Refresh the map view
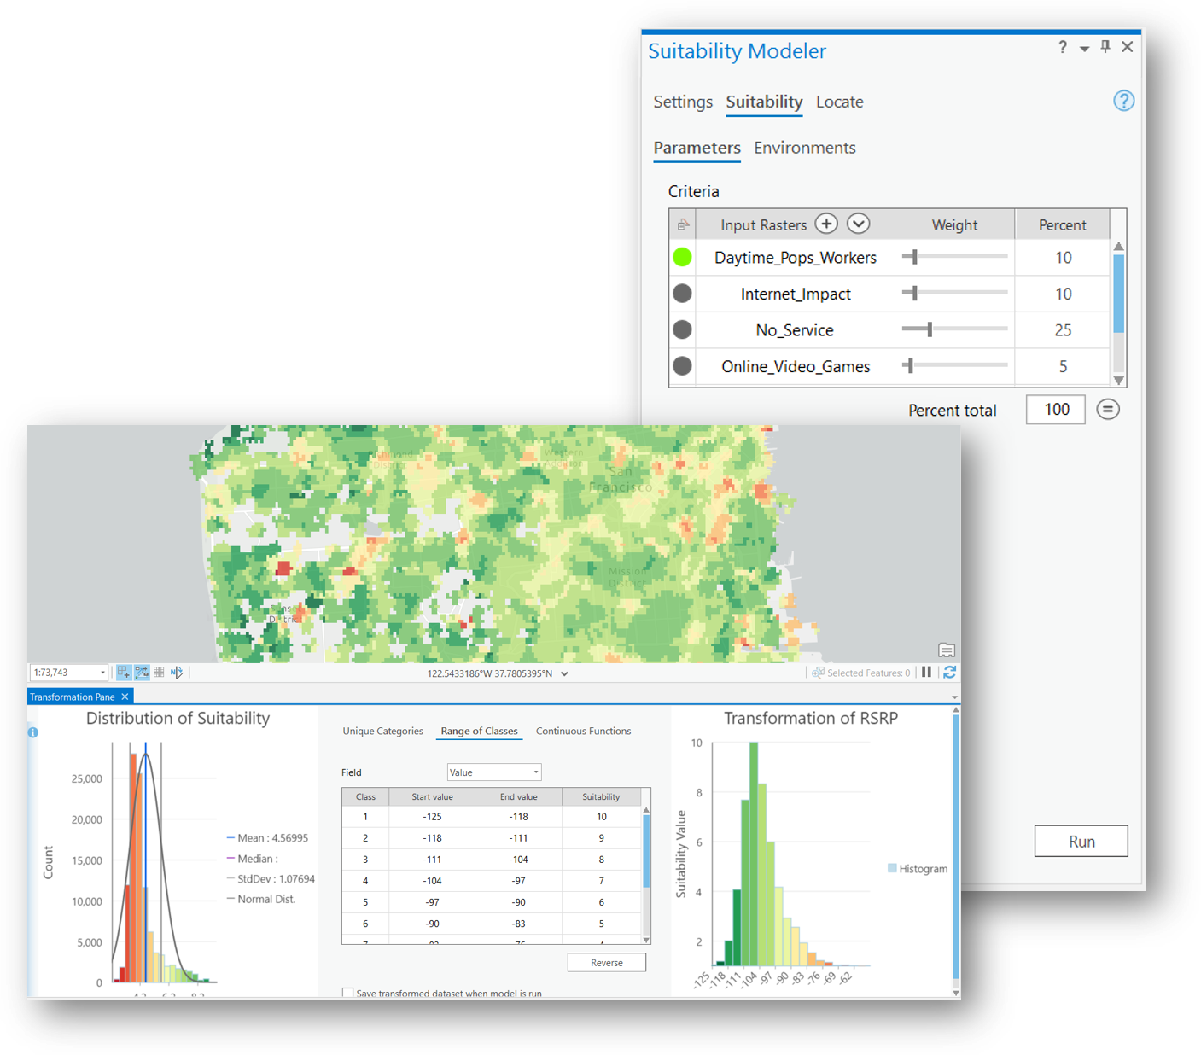The width and height of the screenshot is (1201, 1055). pyautogui.click(x=949, y=673)
